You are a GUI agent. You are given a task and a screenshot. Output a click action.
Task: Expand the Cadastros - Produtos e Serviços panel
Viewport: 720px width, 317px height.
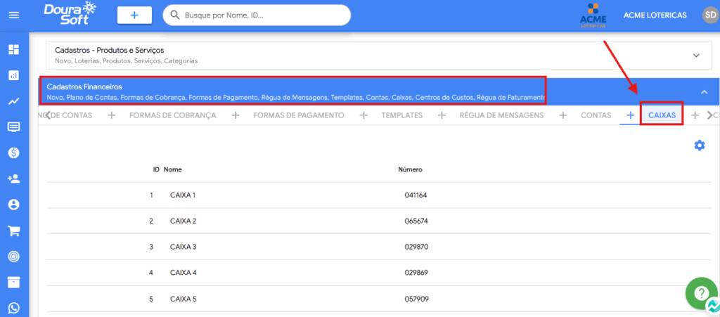[696, 56]
